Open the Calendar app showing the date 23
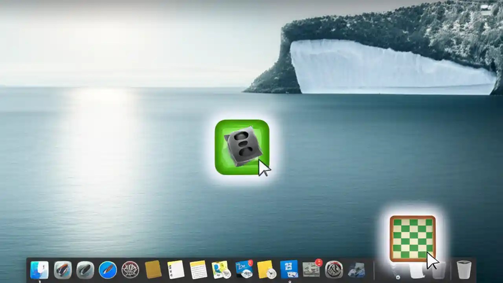 290,269
